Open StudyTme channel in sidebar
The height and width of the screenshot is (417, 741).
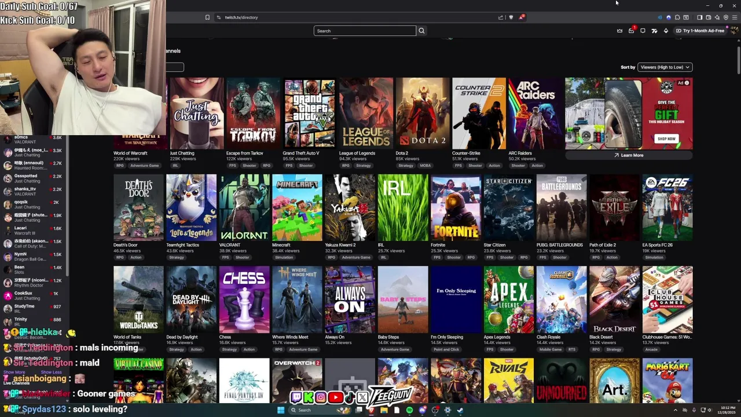point(35,309)
